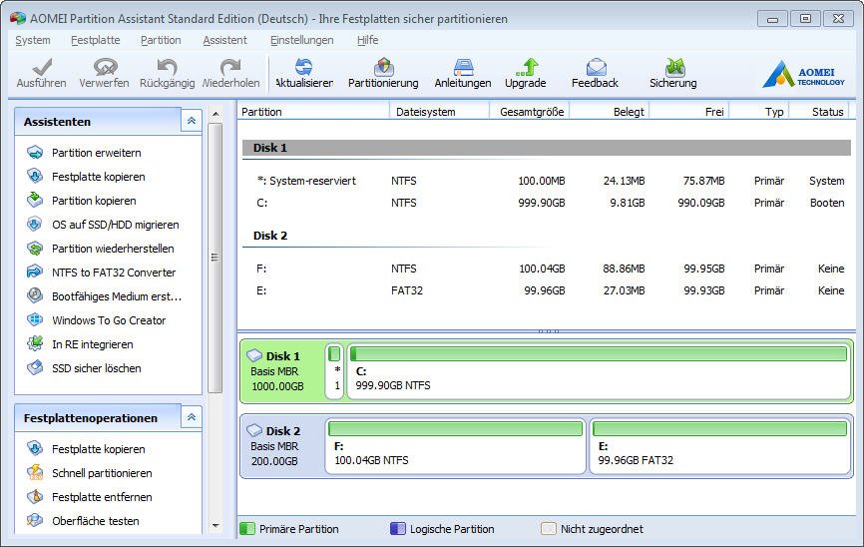Click the E: 99.96GB FAT32 partition block

(719, 446)
